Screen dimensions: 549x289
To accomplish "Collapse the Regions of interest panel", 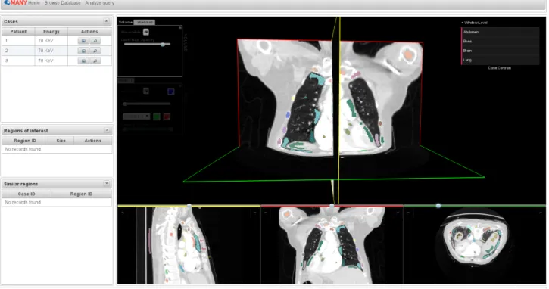I will coord(107,130).
